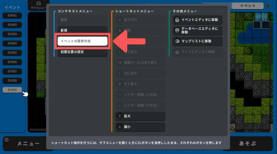Select event EV007 in list

click(x=12, y=71)
